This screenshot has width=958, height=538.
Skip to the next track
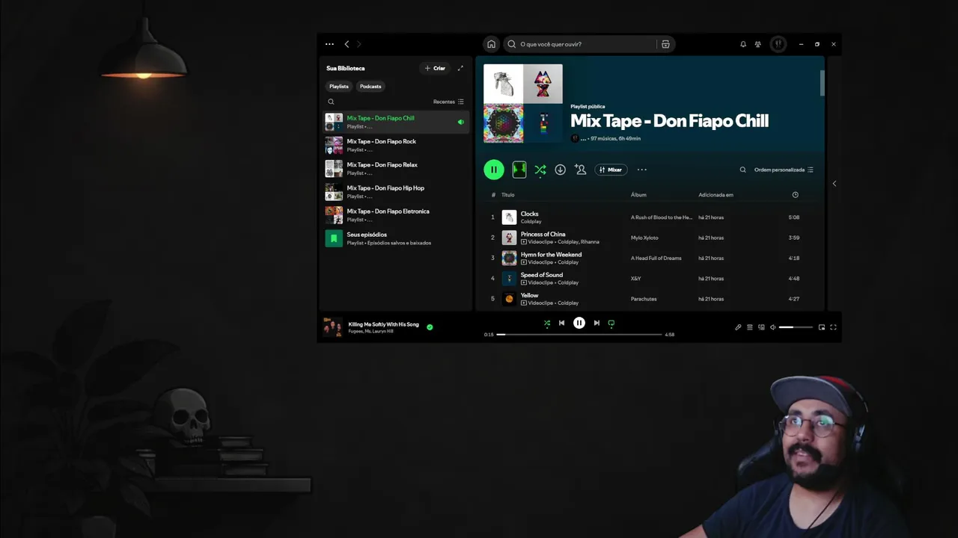[597, 323]
